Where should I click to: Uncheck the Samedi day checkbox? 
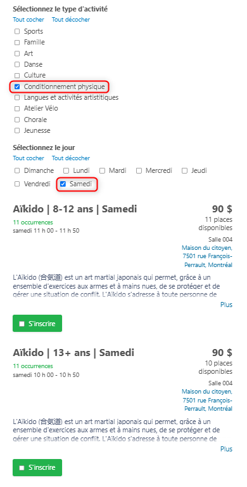pos(63,184)
